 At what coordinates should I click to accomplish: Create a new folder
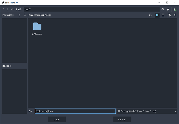175,9
